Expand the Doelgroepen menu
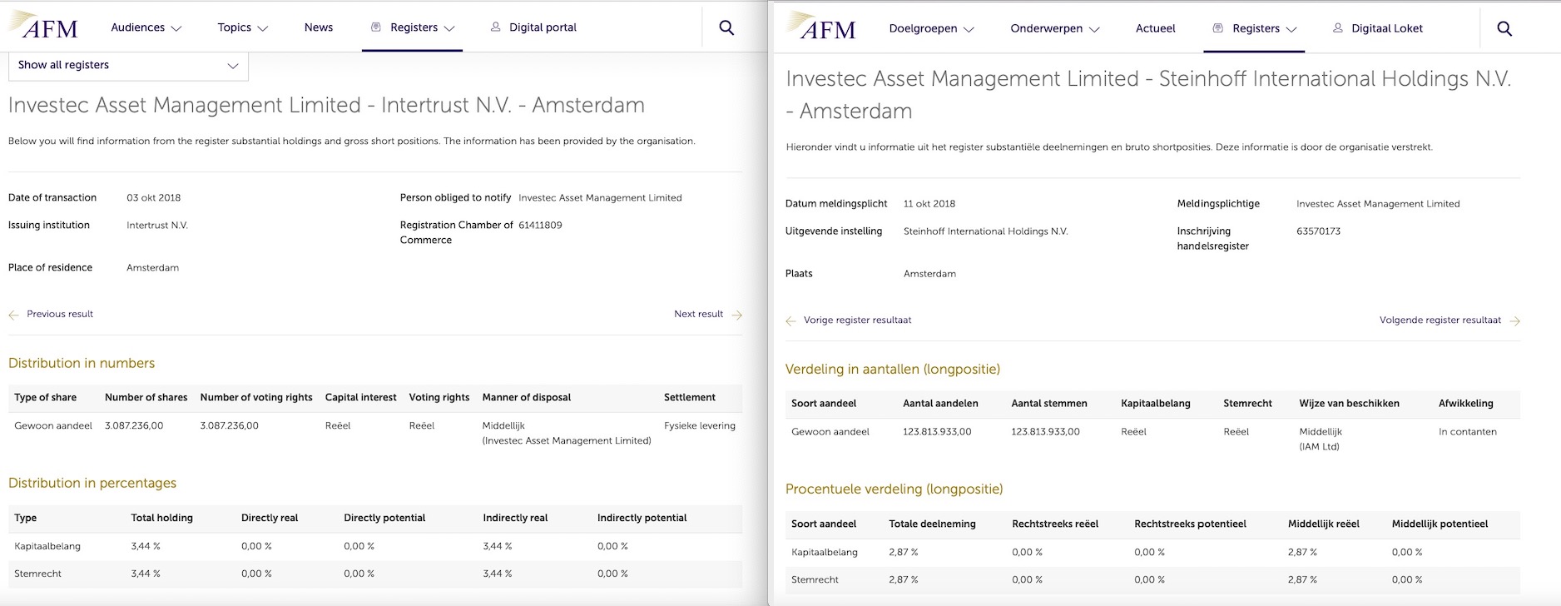1561x606 pixels. tap(931, 28)
